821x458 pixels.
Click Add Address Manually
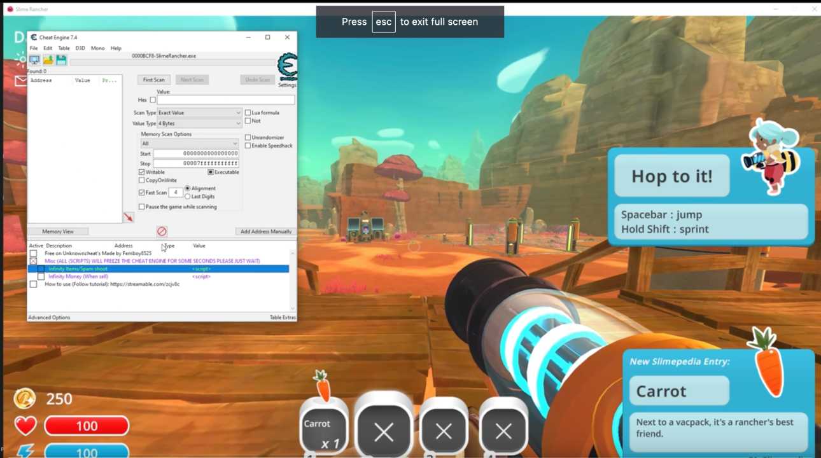click(x=266, y=232)
